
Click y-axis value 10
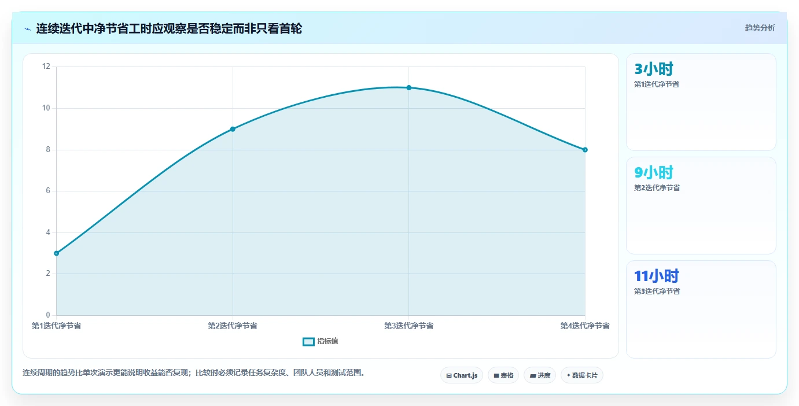coord(46,108)
